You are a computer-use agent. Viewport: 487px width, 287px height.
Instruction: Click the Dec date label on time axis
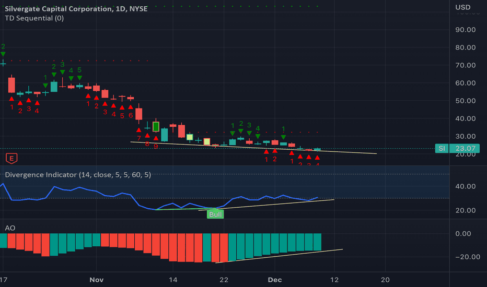(275, 280)
